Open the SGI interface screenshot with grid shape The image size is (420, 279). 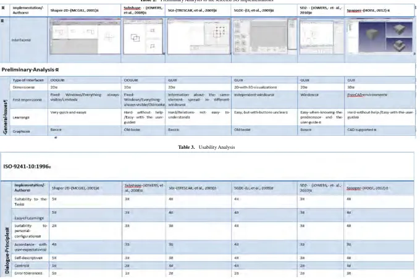coord(199,36)
